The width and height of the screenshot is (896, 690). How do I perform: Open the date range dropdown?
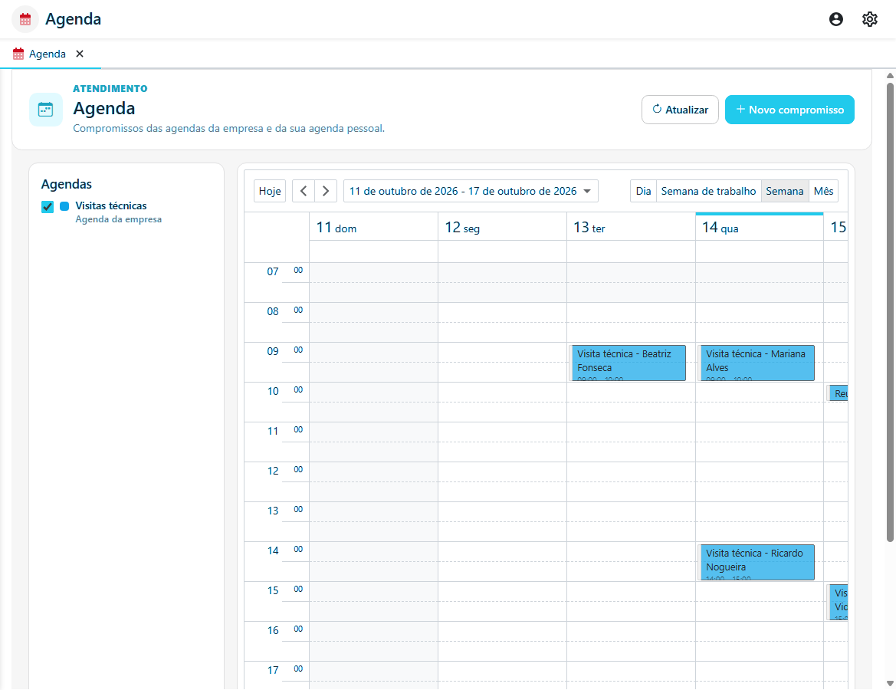(471, 191)
